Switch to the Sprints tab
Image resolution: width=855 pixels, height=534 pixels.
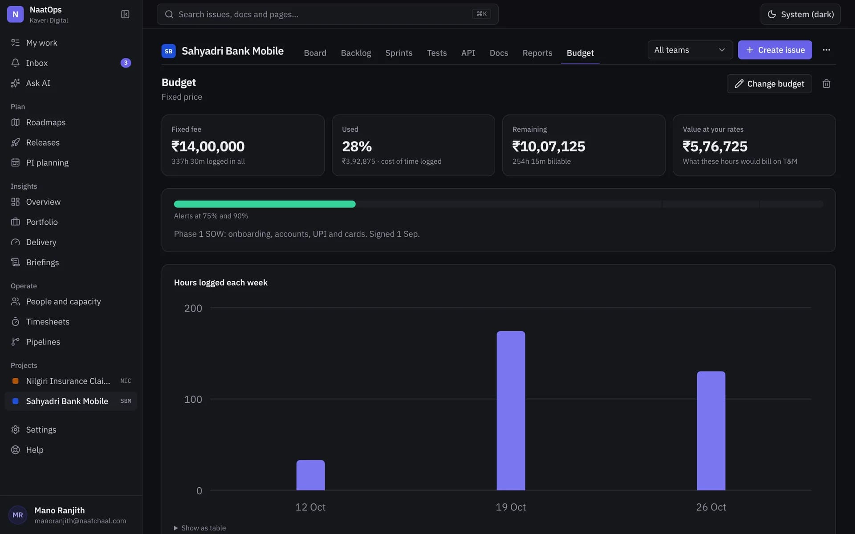point(399,53)
